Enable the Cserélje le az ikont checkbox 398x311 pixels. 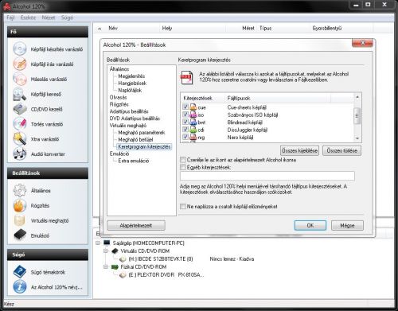tap(183, 160)
